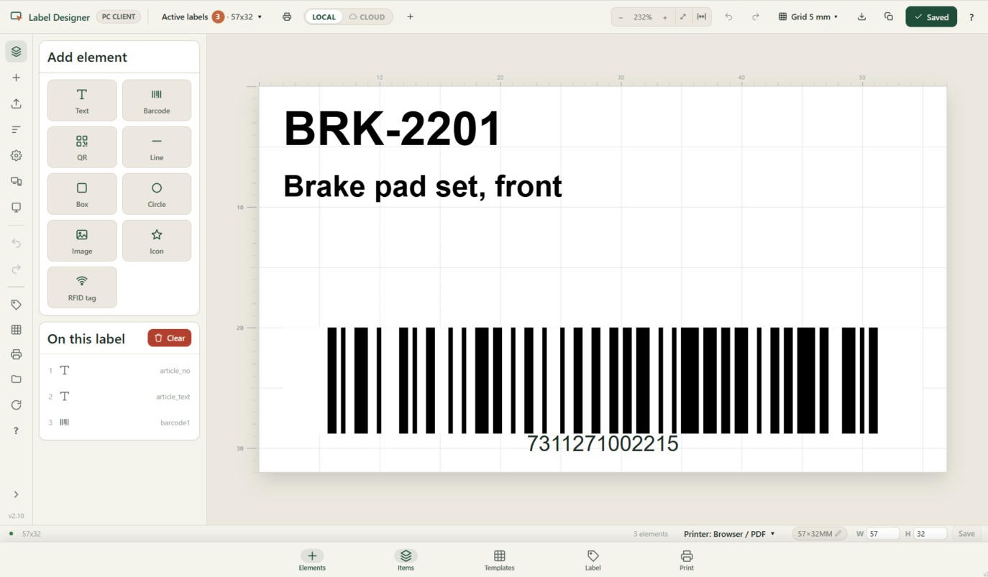The height and width of the screenshot is (577, 988).
Task: Click the expand-to-fit zoom icon
Action: point(682,17)
